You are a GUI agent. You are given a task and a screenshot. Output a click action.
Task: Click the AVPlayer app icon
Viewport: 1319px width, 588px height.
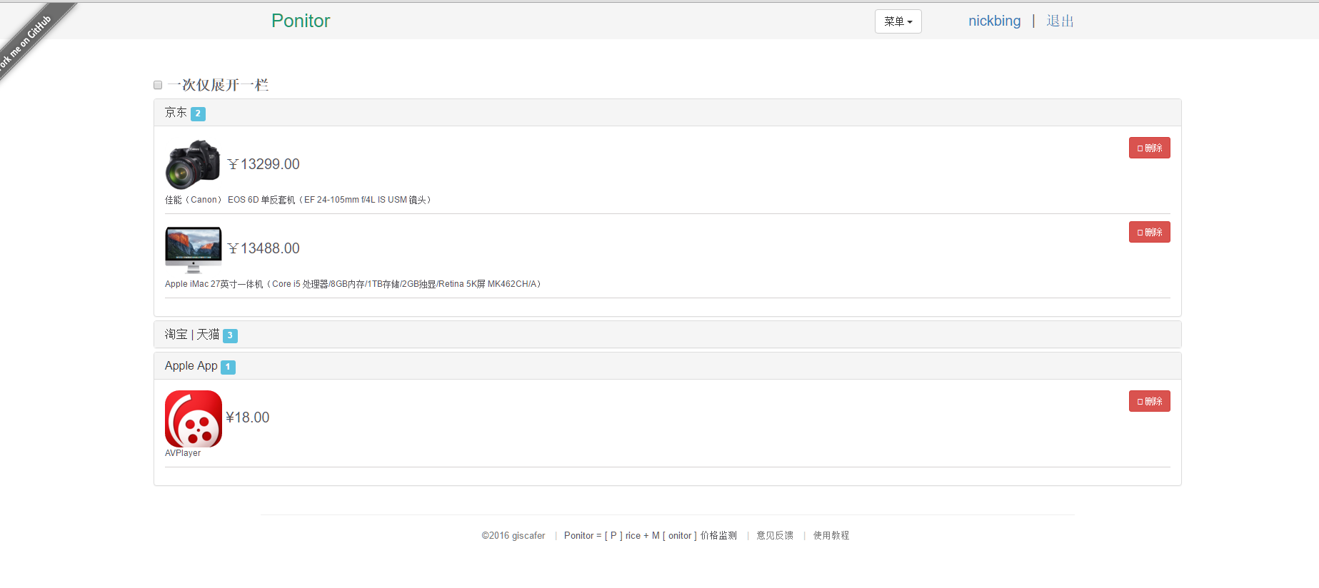(x=194, y=419)
